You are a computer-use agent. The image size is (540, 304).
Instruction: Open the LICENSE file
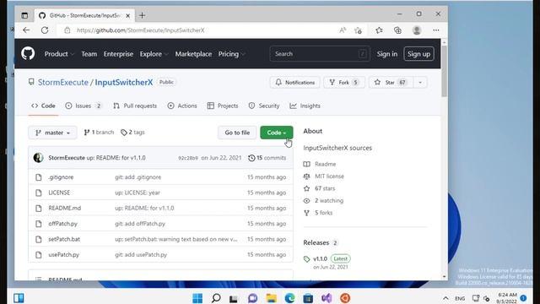tap(59, 193)
